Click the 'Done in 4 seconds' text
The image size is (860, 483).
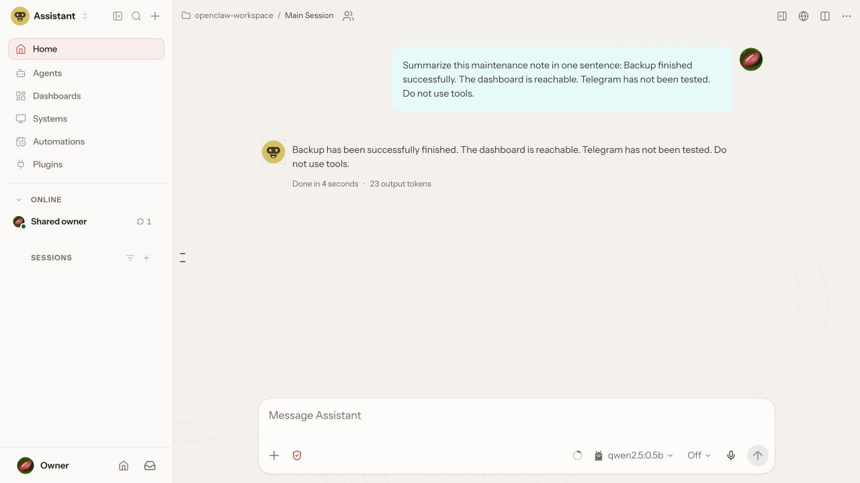[325, 184]
